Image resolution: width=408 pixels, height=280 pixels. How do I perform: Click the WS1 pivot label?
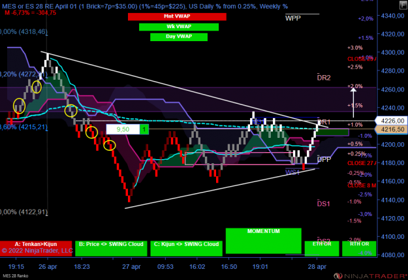[x=292, y=172]
